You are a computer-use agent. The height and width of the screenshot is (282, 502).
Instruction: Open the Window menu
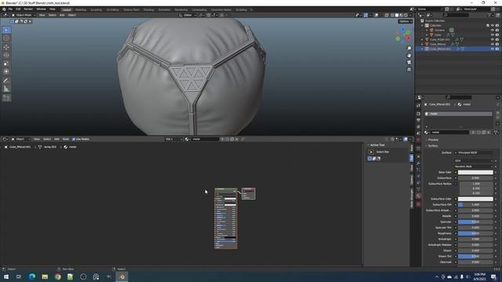pos(41,9)
